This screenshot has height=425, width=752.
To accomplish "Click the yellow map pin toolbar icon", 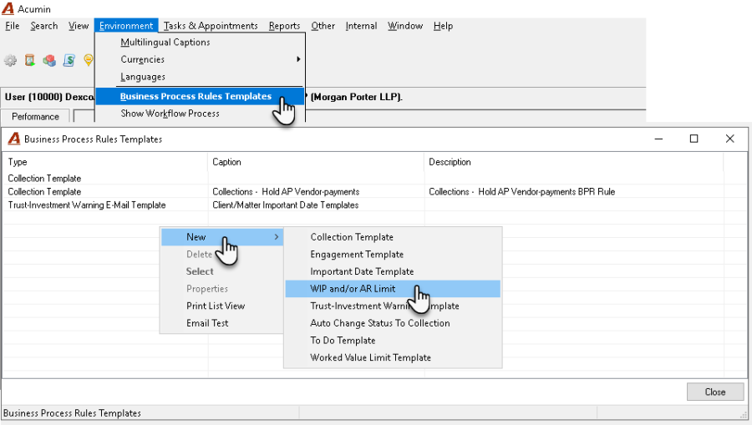I will click(x=89, y=60).
